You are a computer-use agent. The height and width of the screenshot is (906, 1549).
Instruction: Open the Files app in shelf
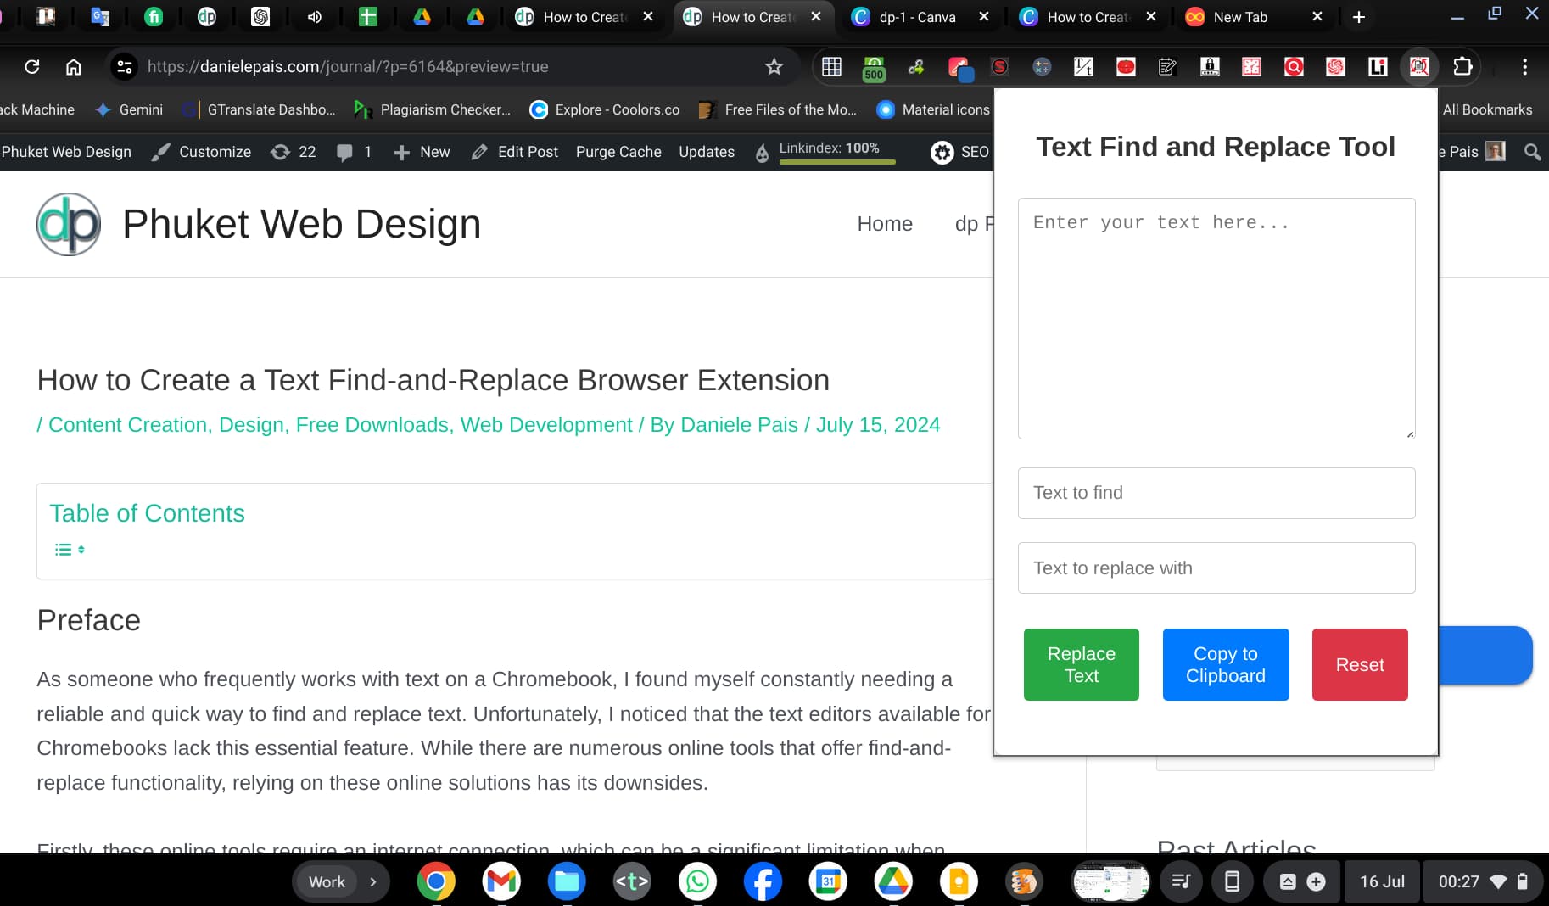click(x=567, y=881)
